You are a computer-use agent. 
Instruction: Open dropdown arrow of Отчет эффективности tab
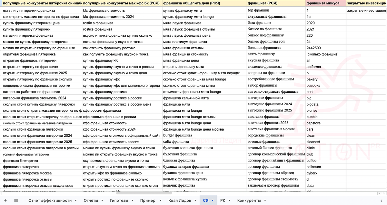tap(76, 200)
